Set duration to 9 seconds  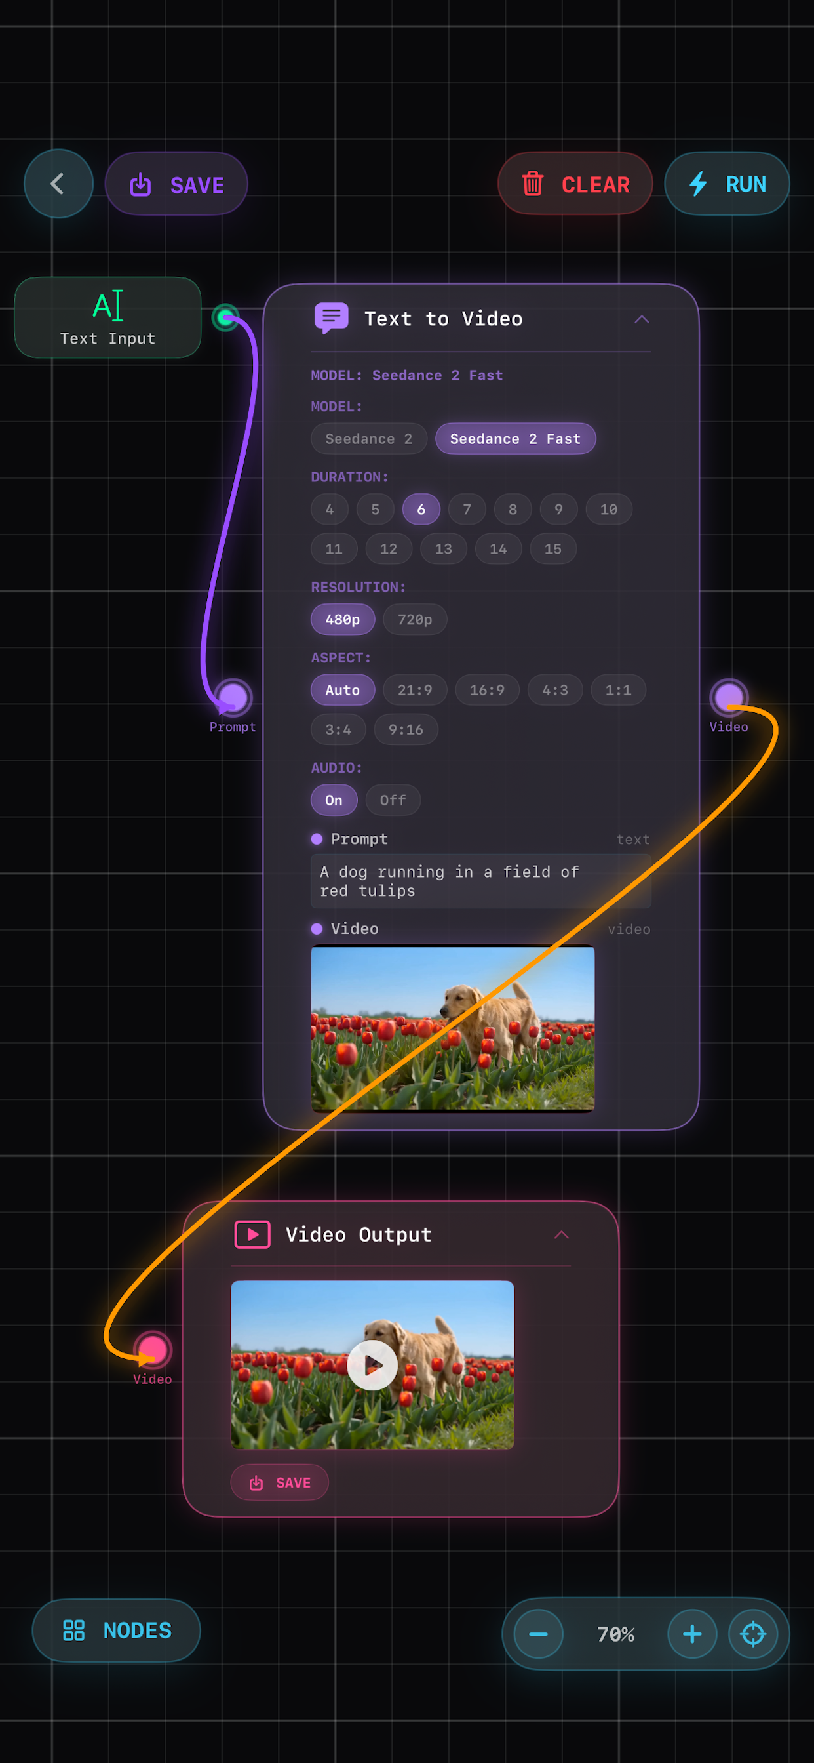(559, 509)
